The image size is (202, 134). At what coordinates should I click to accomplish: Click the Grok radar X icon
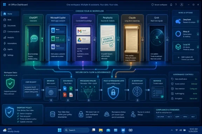click(157, 37)
